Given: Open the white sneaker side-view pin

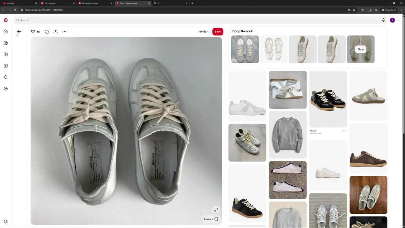Looking at the screenshot, I should 247,96.
